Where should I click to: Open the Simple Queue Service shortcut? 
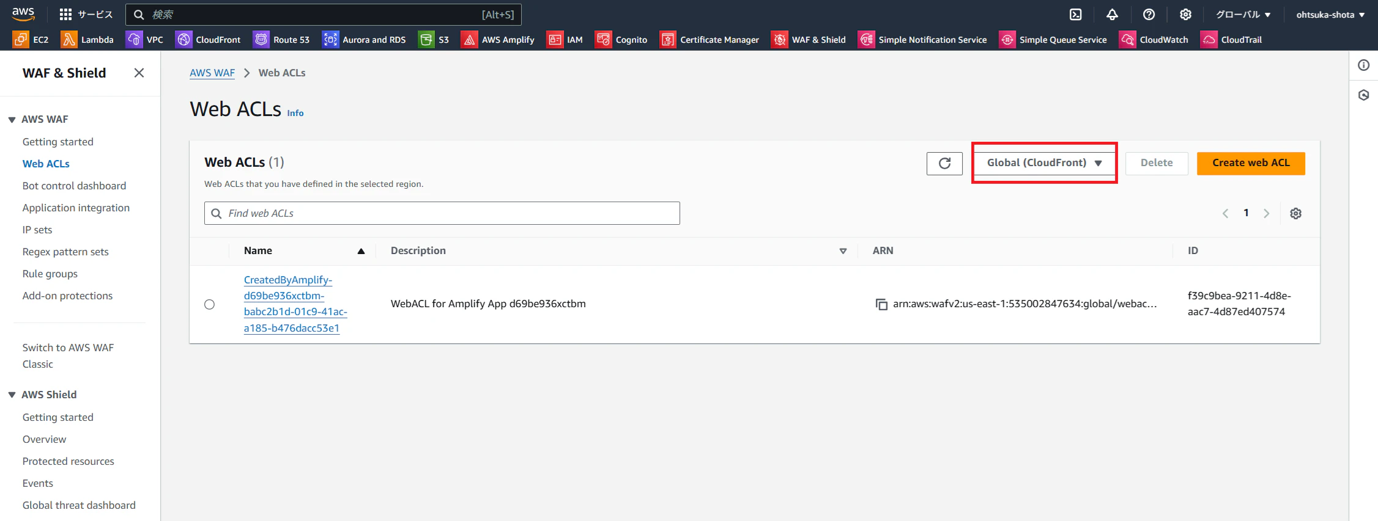click(1053, 40)
